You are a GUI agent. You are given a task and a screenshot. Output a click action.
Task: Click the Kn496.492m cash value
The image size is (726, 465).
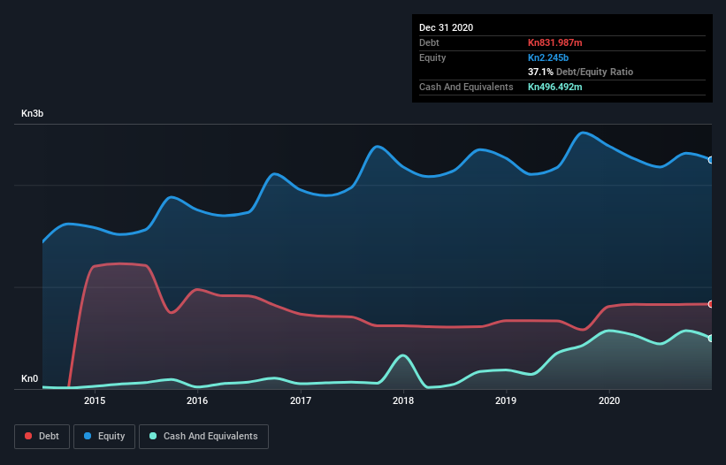555,87
